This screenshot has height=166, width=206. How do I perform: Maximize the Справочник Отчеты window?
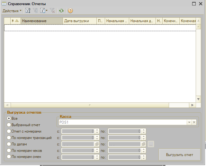194,4
